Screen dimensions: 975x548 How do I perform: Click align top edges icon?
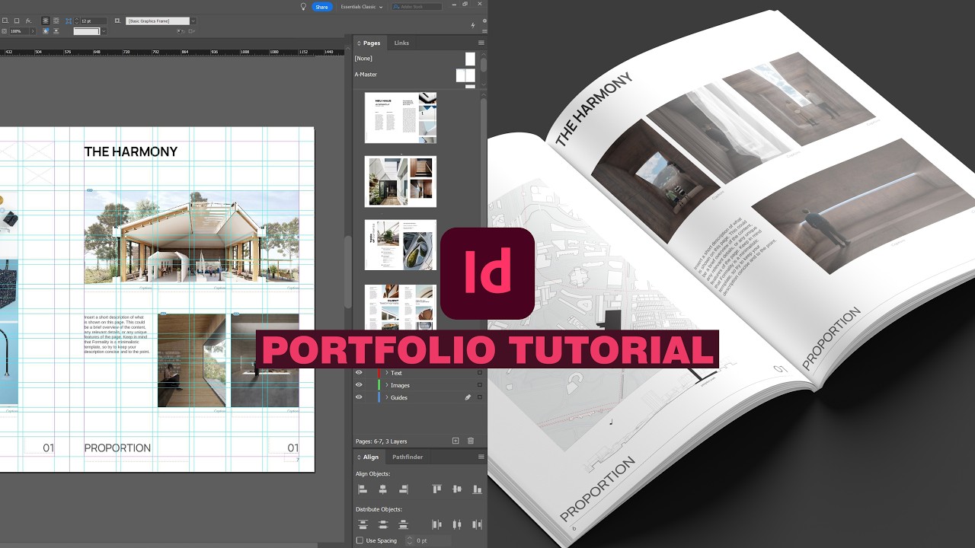[437, 489]
